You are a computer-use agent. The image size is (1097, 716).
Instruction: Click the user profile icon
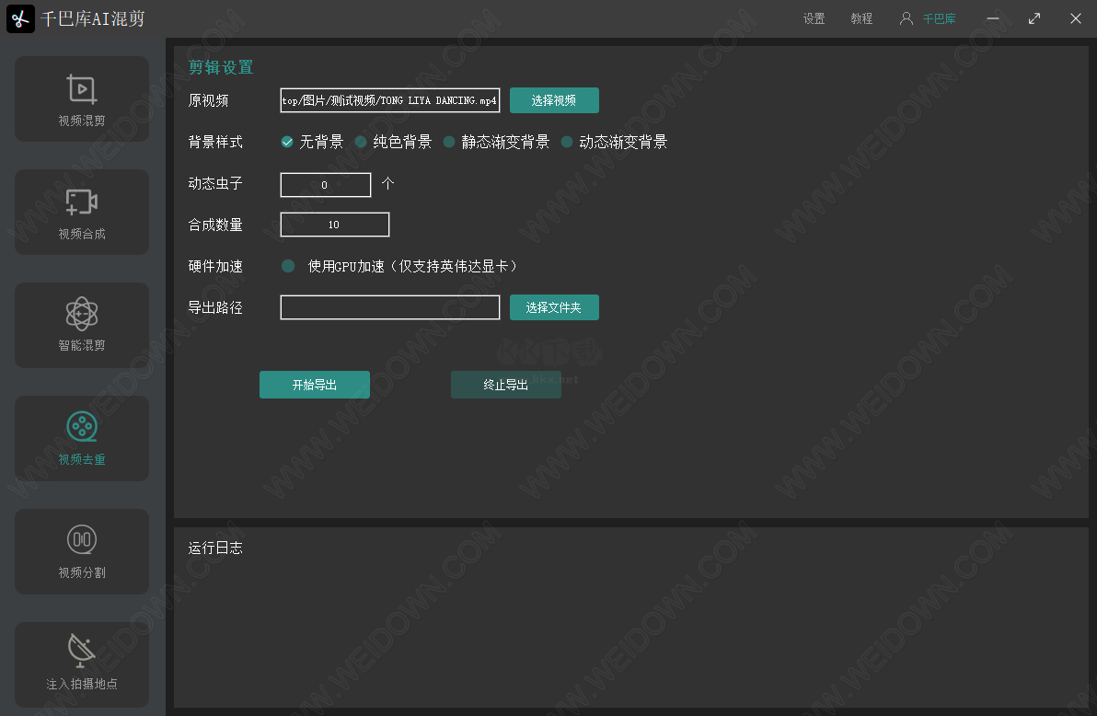[x=905, y=17]
